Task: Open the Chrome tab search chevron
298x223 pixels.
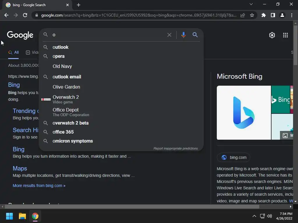Action: point(251,4)
